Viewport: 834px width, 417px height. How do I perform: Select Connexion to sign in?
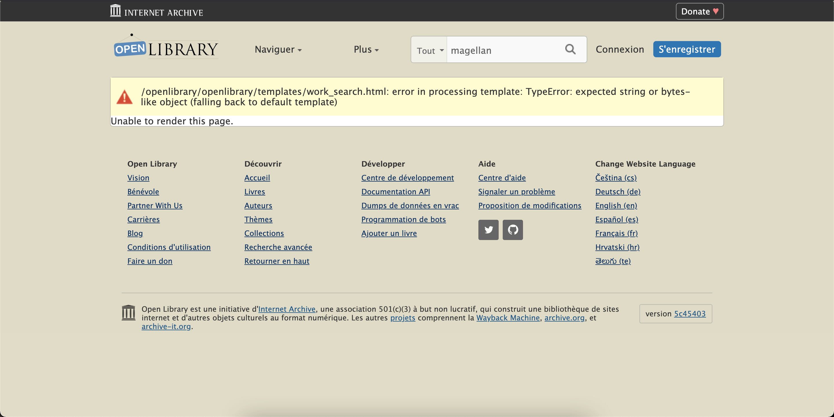coord(619,49)
